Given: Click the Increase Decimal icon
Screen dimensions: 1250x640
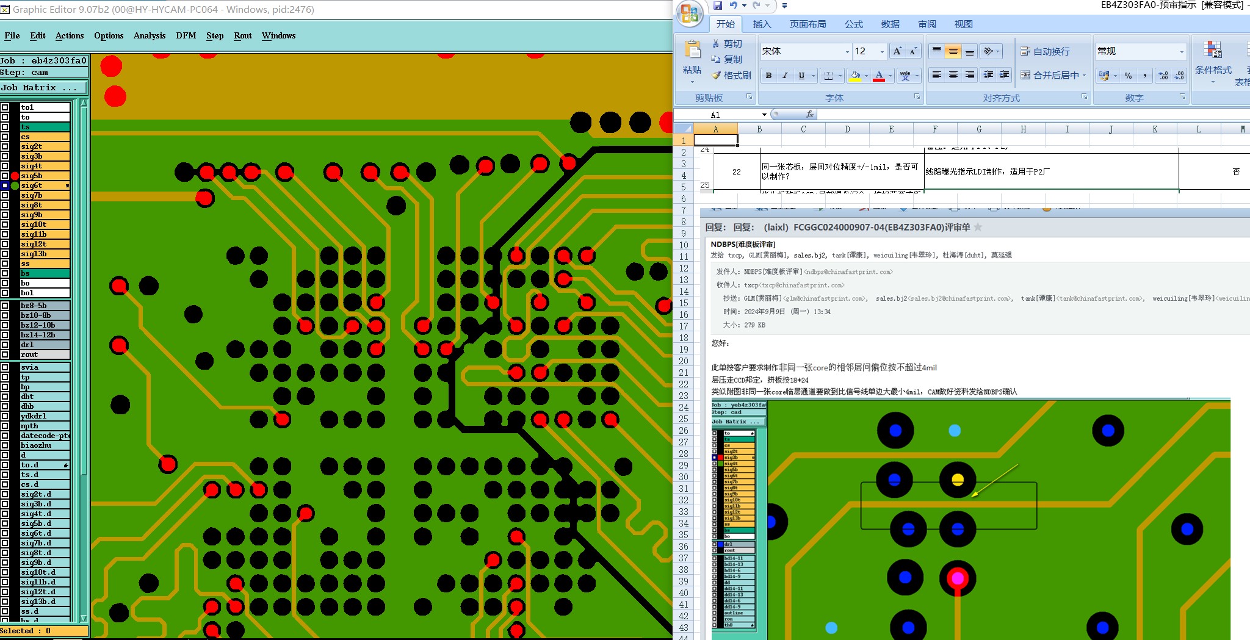Looking at the screenshot, I should pyautogui.click(x=1163, y=76).
